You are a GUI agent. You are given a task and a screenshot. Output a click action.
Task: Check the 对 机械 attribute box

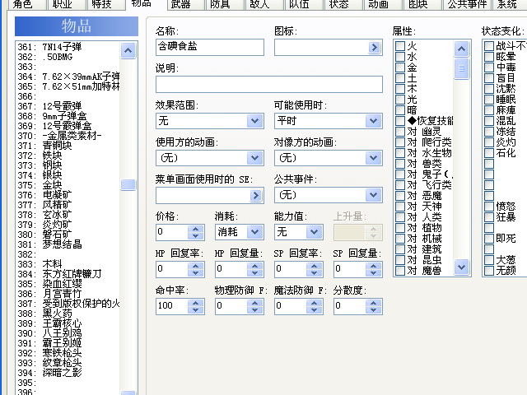400,239
